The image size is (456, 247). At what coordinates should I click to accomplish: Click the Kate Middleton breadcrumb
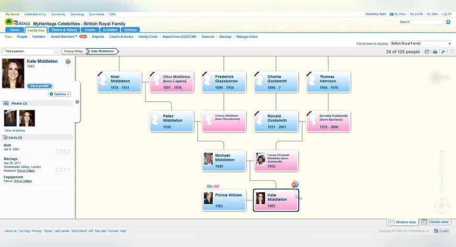click(102, 51)
